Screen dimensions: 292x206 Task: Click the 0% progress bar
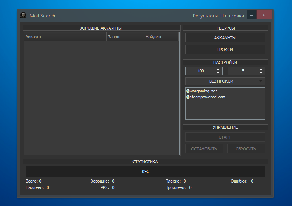click(x=145, y=172)
